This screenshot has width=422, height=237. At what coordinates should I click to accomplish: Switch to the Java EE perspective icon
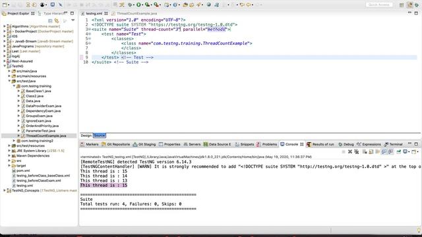tap(409, 5)
